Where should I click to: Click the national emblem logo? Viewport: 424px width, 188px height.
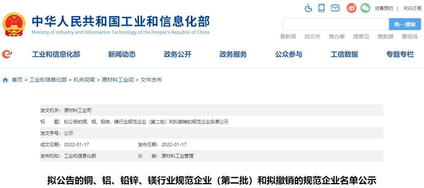14,25
